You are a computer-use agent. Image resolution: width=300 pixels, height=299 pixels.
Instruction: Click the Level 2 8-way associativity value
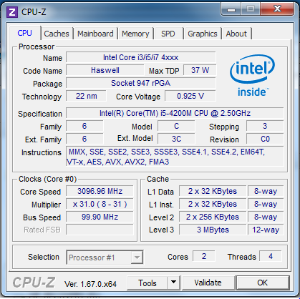(x=266, y=217)
